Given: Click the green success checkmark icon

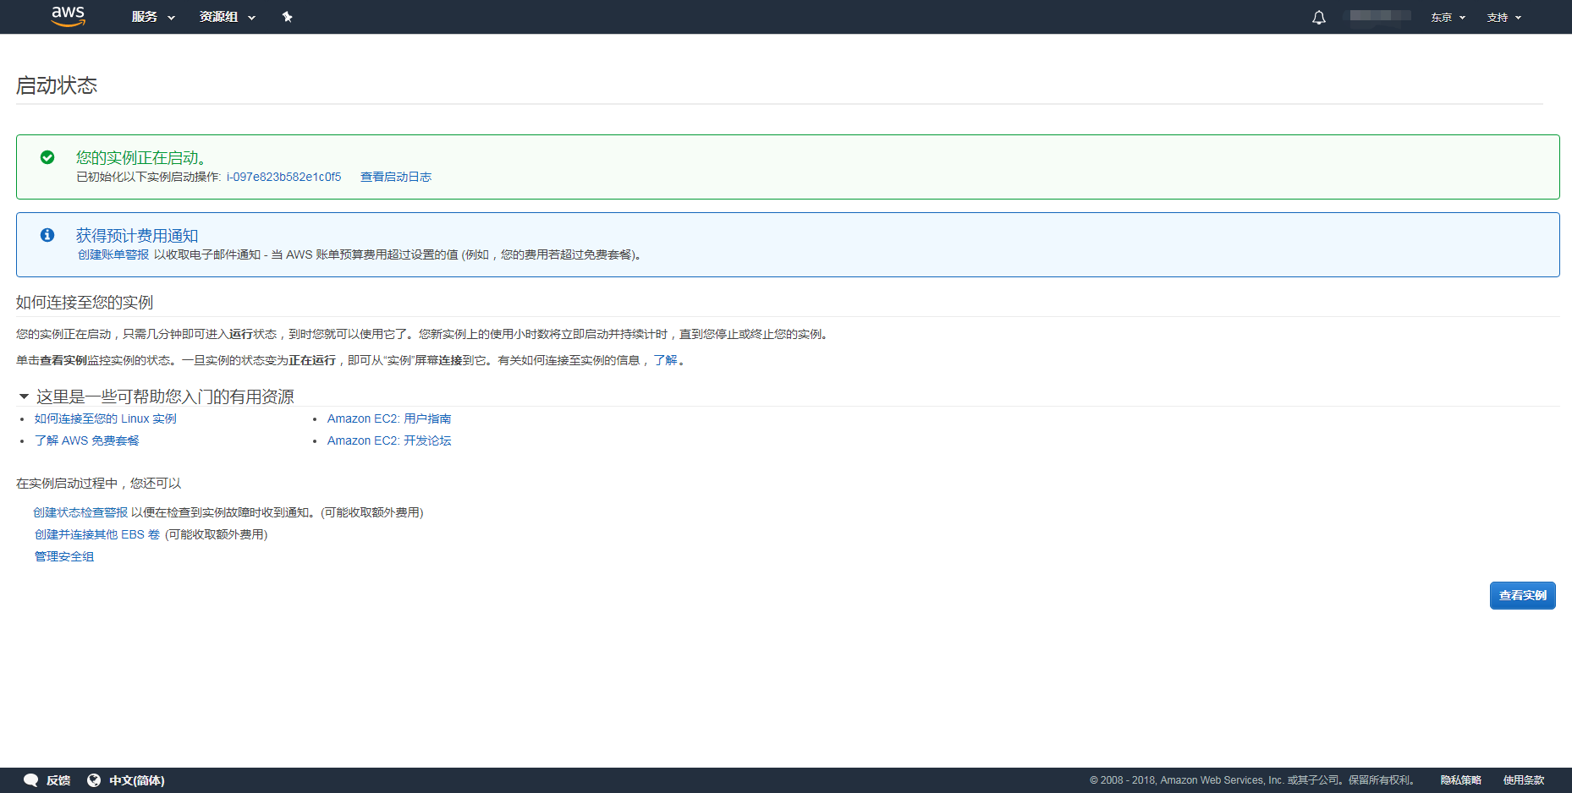Looking at the screenshot, I should [47, 157].
